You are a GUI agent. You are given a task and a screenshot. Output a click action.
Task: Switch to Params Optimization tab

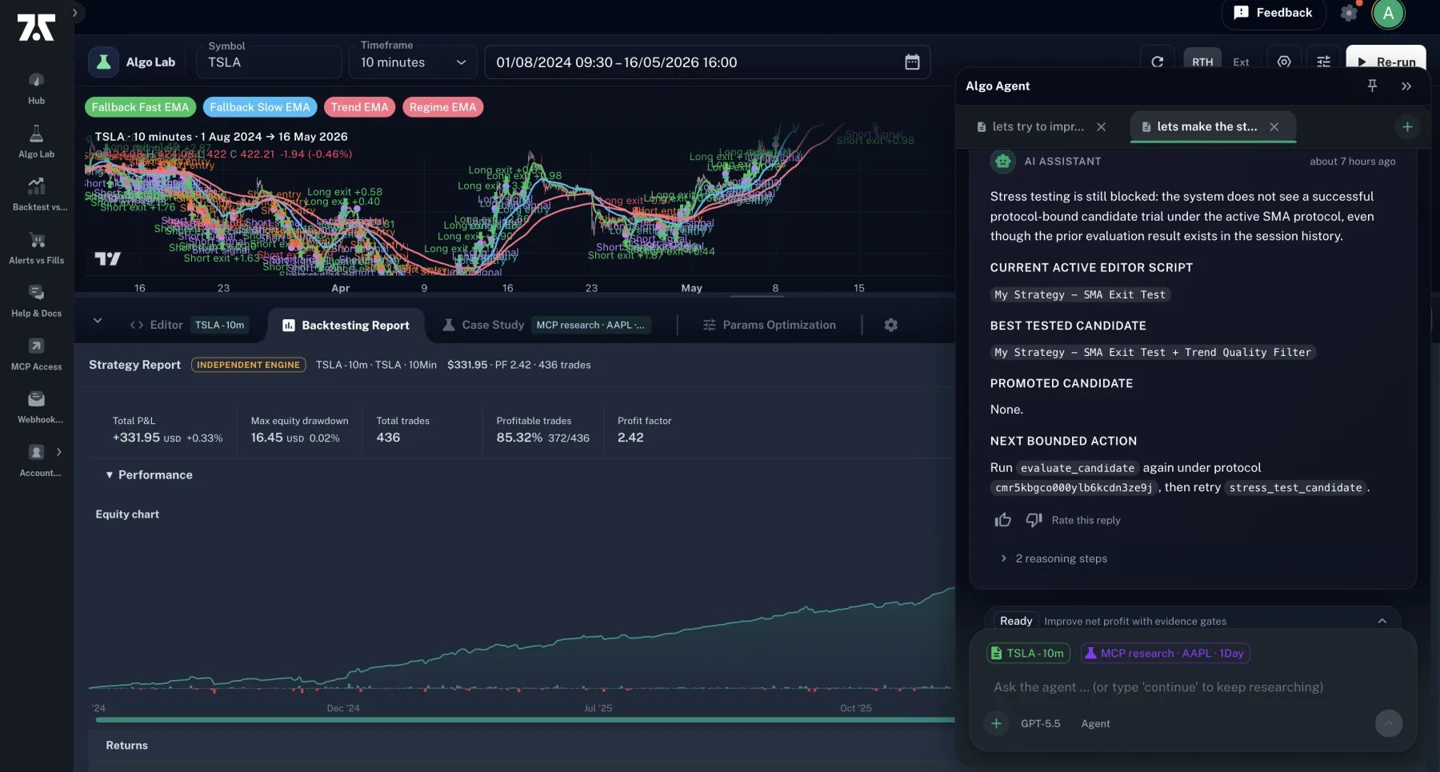click(770, 325)
